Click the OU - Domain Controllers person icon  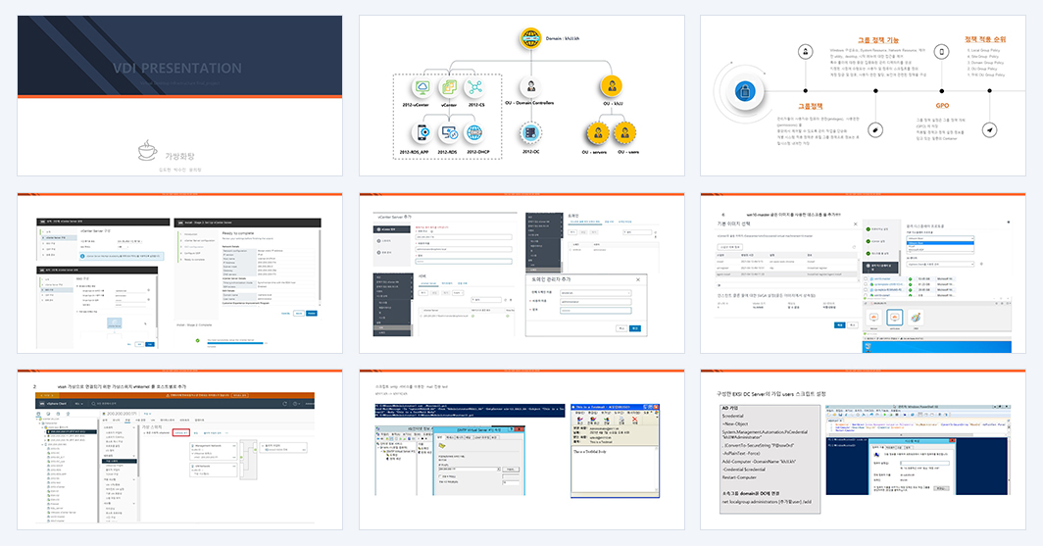pos(531,87)
